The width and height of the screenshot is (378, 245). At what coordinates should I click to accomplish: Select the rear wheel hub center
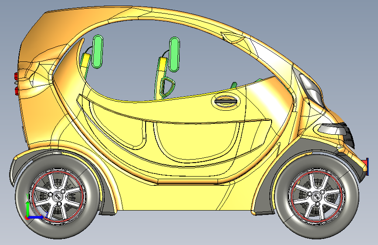(x=57, y=197)
